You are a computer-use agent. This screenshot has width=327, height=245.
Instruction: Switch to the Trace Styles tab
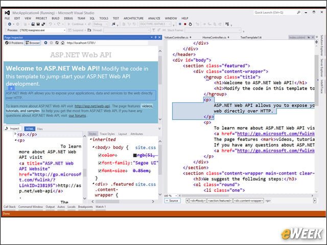(107, 134)
